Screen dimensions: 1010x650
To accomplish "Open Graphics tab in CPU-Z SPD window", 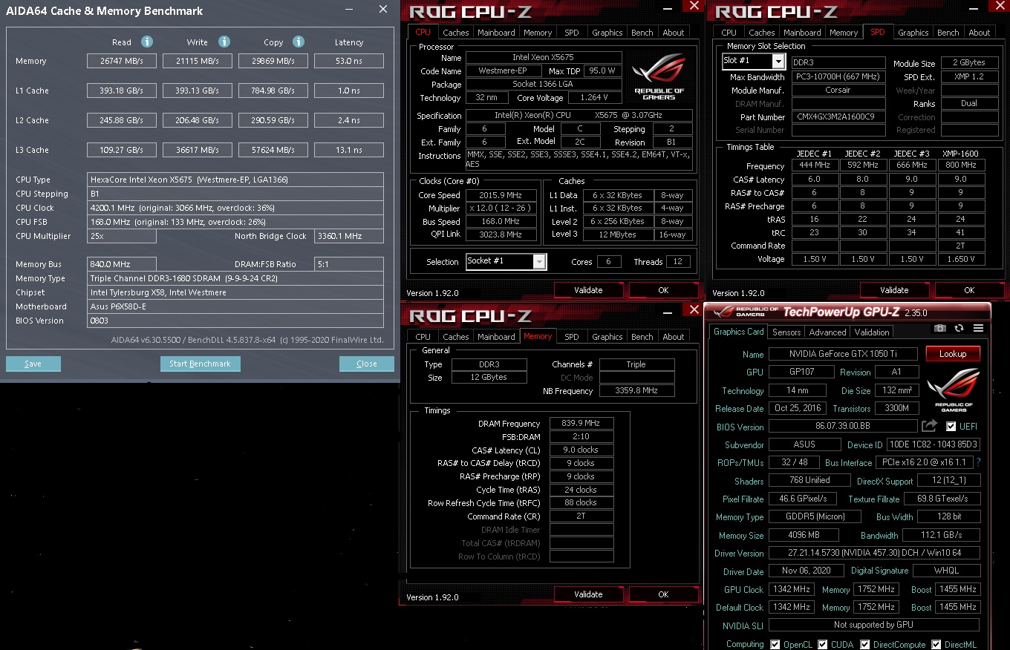I will (x=913, y=33).
